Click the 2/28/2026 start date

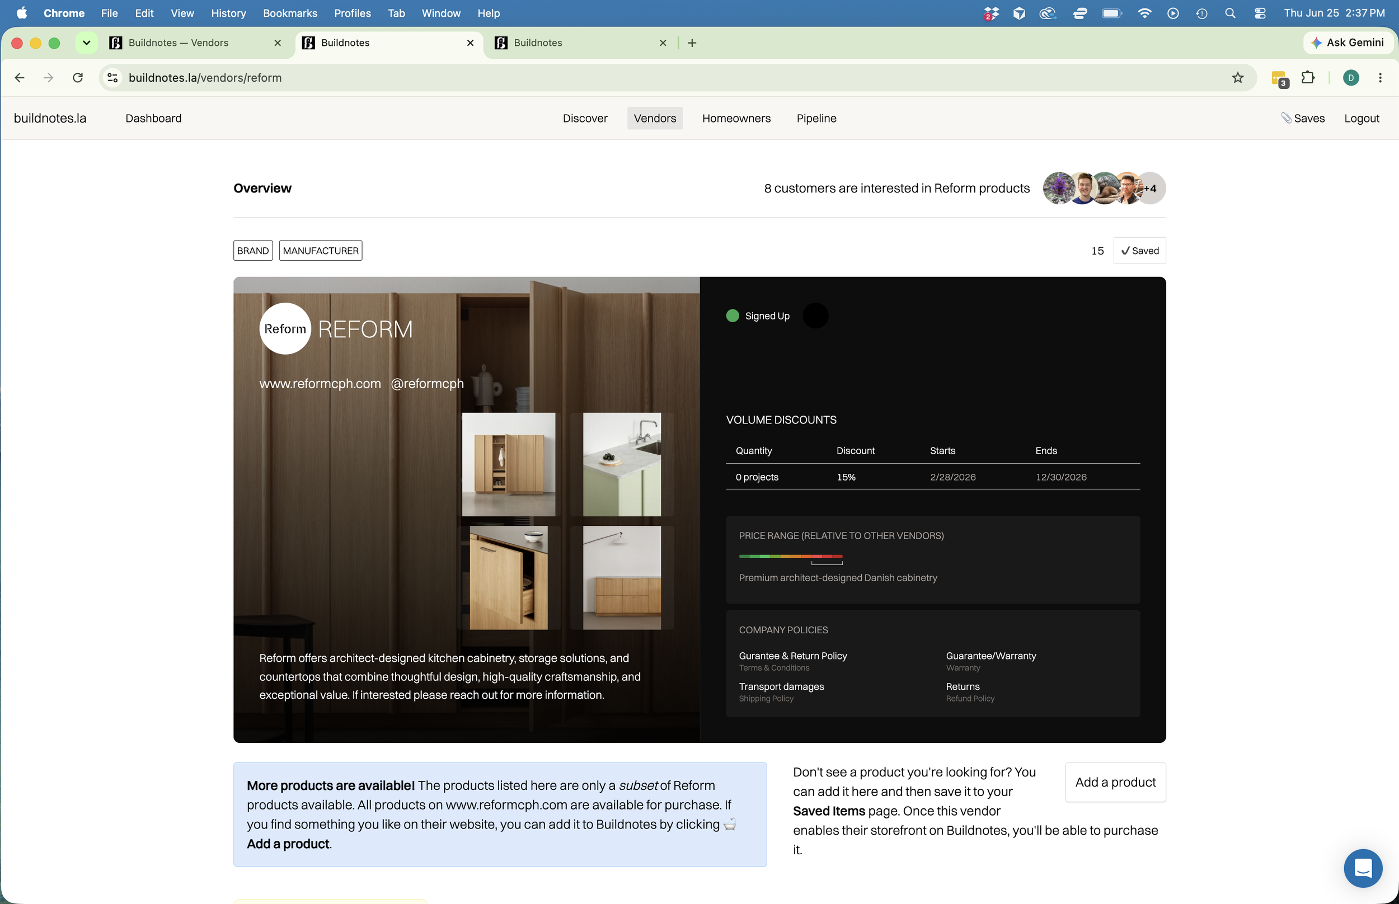point(953,477)
